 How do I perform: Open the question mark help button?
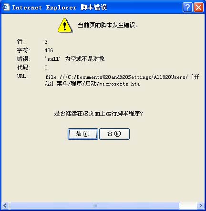[187, 7]
